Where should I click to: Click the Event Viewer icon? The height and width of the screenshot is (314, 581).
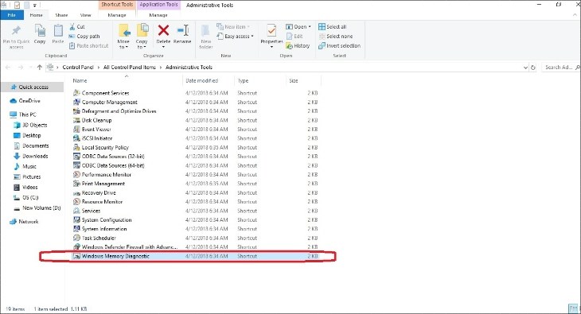[76, 130]
